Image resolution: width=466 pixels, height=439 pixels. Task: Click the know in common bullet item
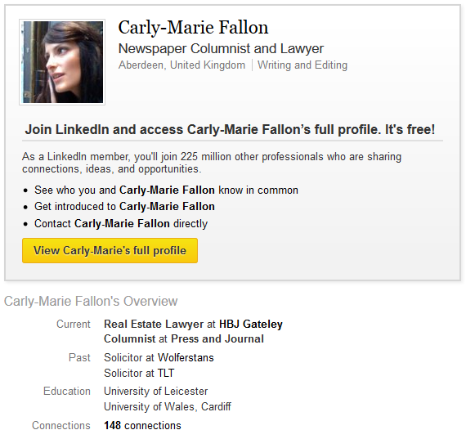coord(166,190)
